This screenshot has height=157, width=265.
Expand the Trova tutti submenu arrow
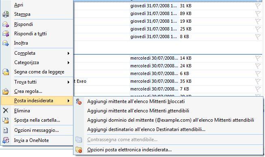tap(69, 82)
